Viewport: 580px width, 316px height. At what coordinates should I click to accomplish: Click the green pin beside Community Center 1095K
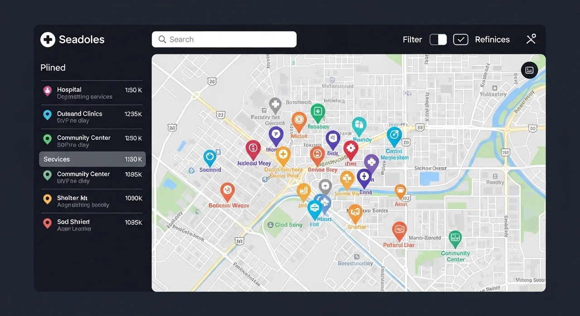click(x=47, y=175)
